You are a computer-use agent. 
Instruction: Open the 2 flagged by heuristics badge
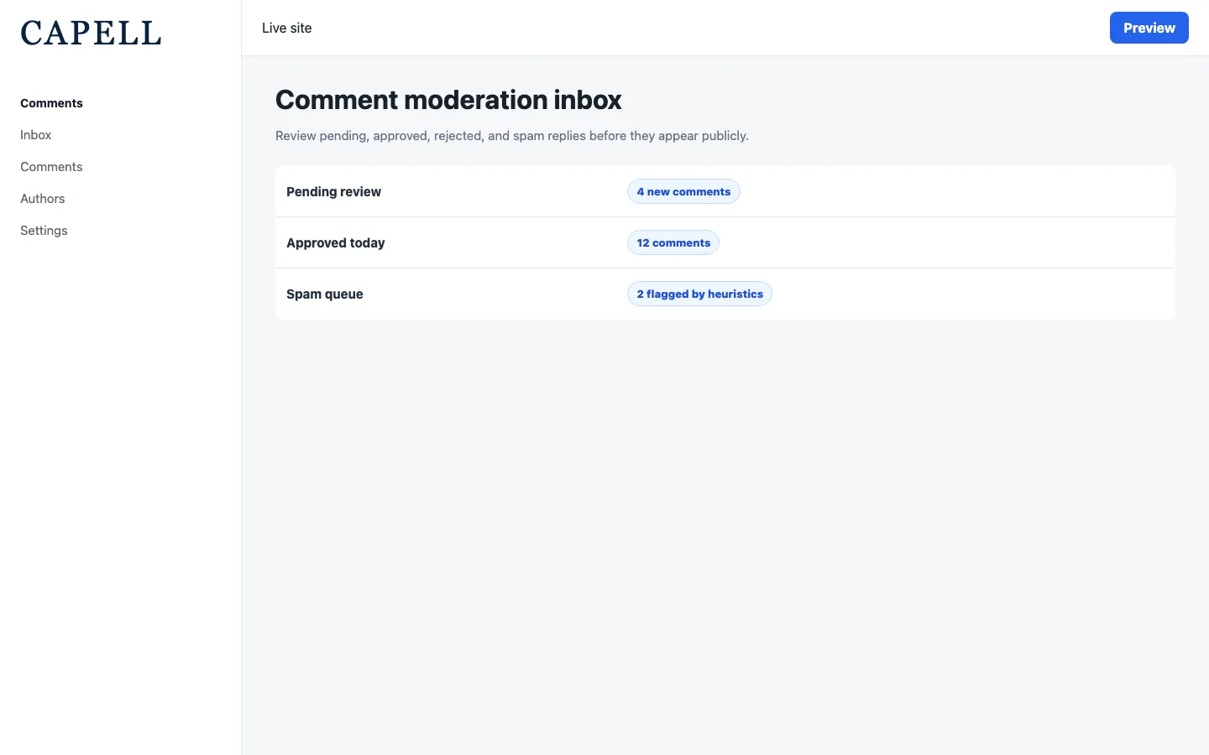click(x=699, y=294)
